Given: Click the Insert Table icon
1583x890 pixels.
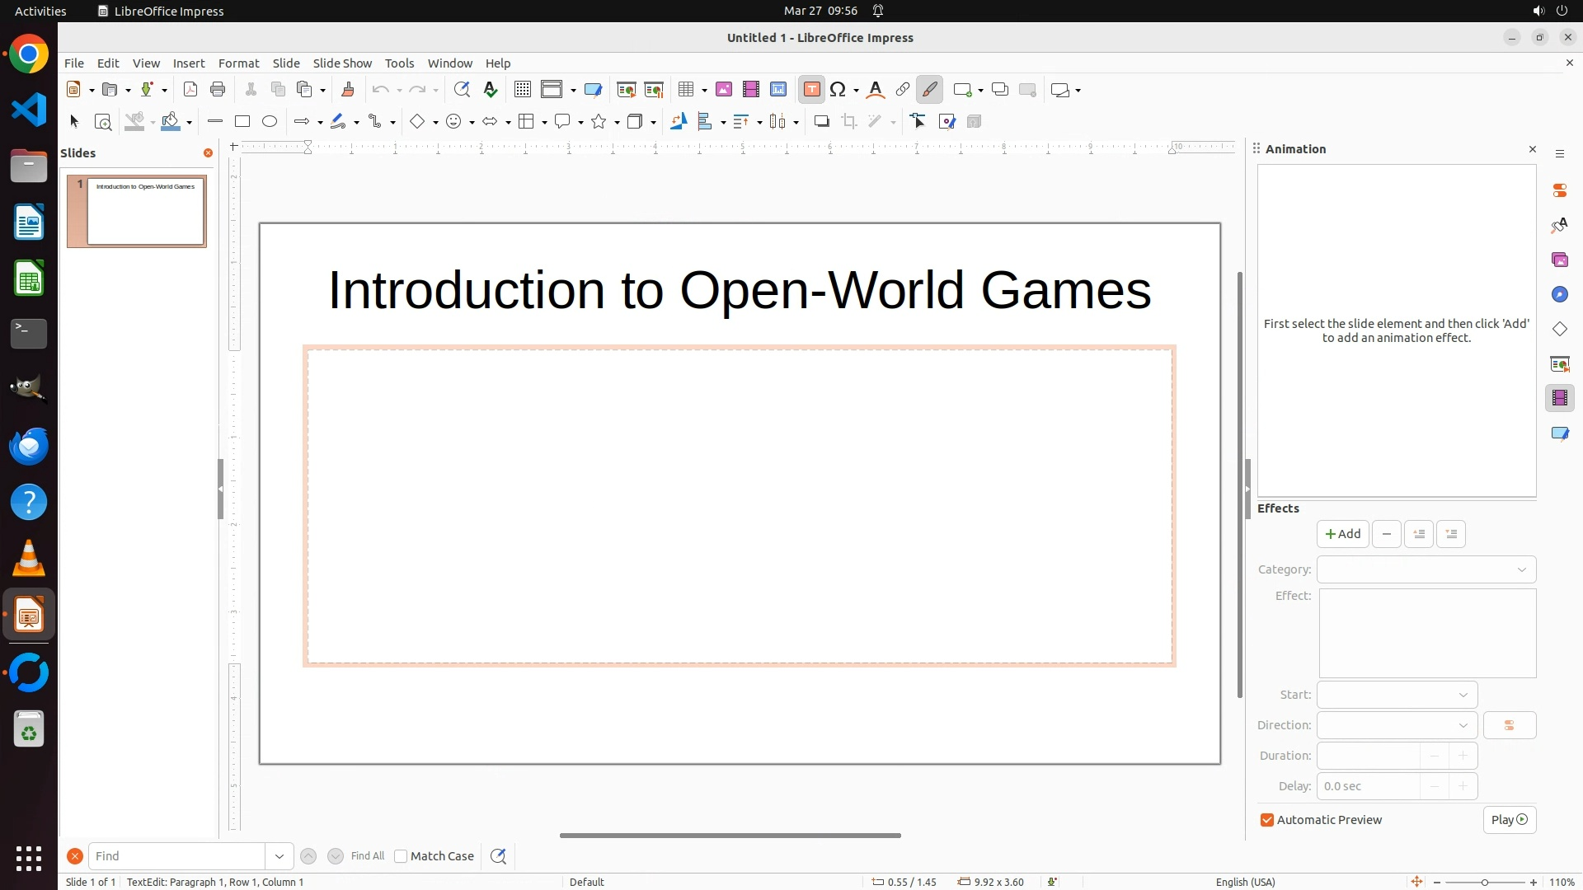Looking at the screenshot, I should 686,90.
